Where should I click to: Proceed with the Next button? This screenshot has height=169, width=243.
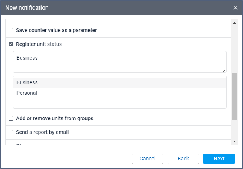click(x=219, y=159)
